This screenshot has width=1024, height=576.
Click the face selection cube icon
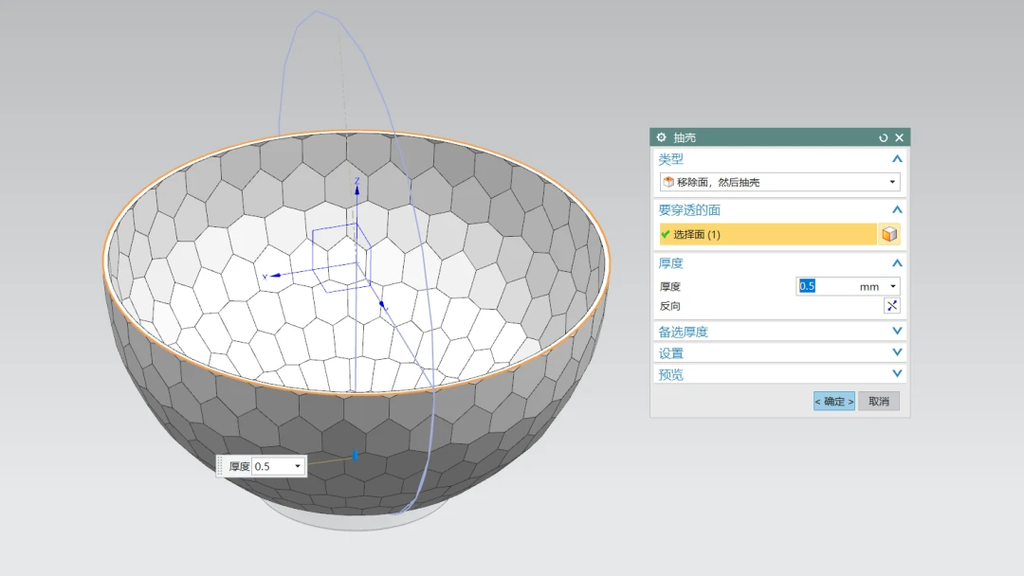pos(889,234)
